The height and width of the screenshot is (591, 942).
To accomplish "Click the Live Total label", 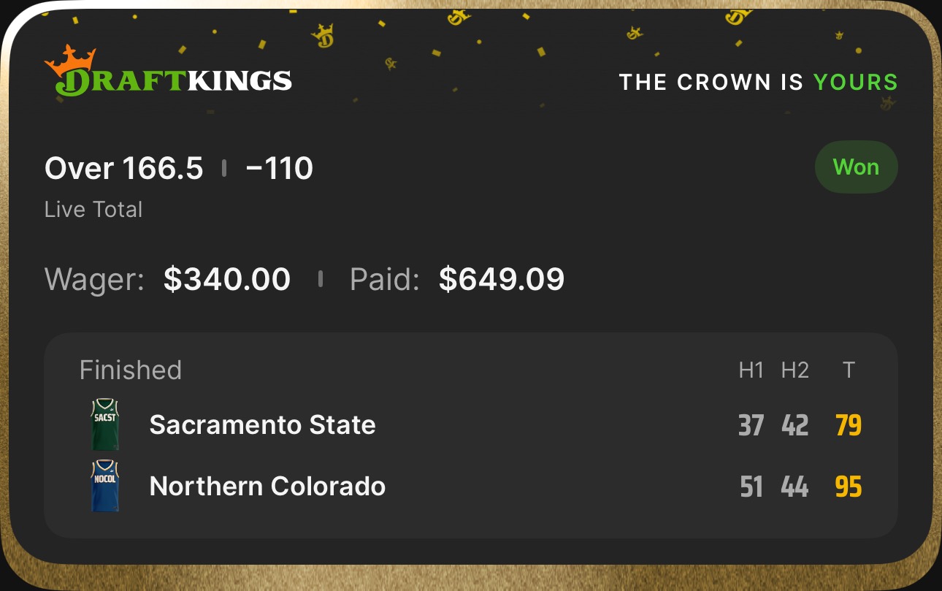I will 93,210.
